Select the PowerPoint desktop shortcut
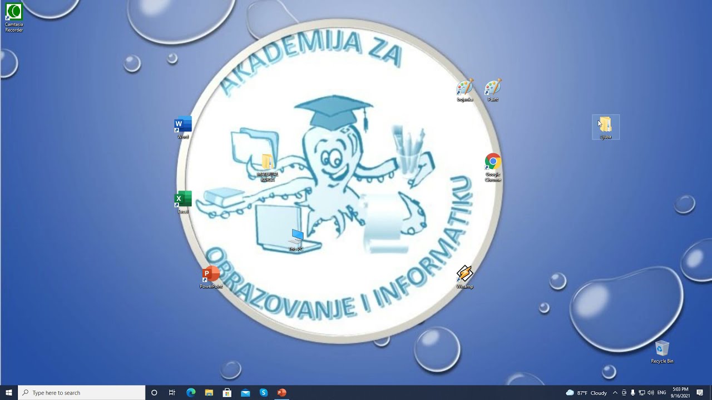This screenshot has width=712, height=400. click(211, 277)
